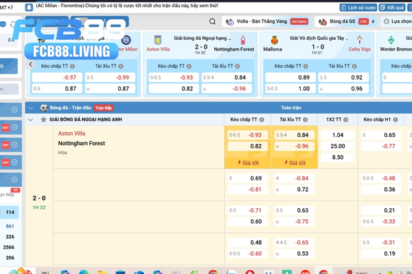Expand the second HOT sidebar item
This screenshot has width=412, height=274.
[x=14, y=145]
